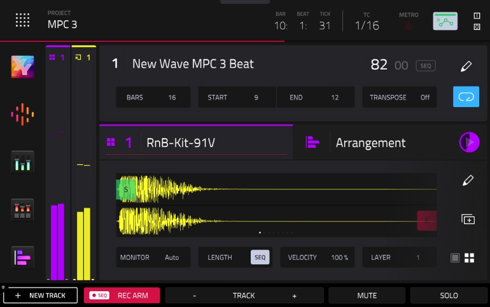The width and height of the screenshot is (490, 307).
Task: Click the colorful XY pad sidebar icon
Action: 23,67
